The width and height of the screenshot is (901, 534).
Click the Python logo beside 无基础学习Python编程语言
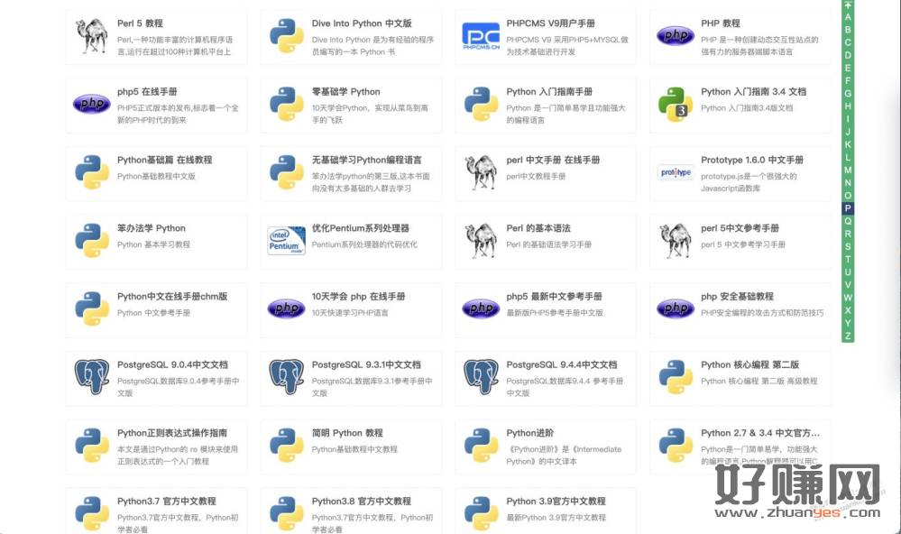(x=286, y=172)
